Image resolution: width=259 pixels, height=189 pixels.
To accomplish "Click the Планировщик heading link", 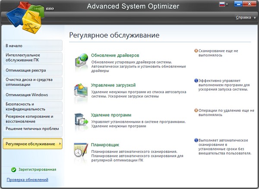I will pyautogui.click(x=105, y=145).
